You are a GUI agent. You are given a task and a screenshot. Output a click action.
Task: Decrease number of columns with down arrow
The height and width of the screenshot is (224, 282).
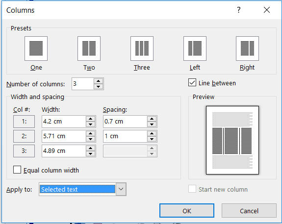98,86
